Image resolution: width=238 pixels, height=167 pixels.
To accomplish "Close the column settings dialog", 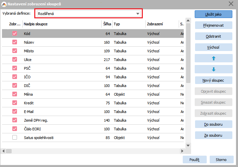I will pyautogui.click(x=231, y=4).
